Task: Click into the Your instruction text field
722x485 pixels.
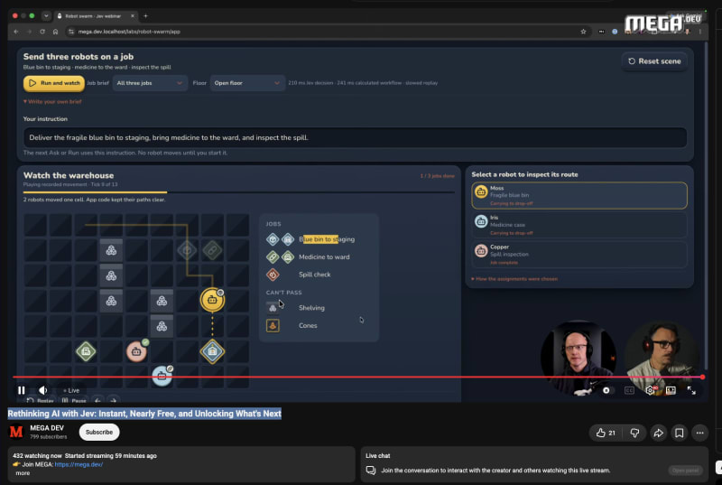Action: (x=355, y=137)
